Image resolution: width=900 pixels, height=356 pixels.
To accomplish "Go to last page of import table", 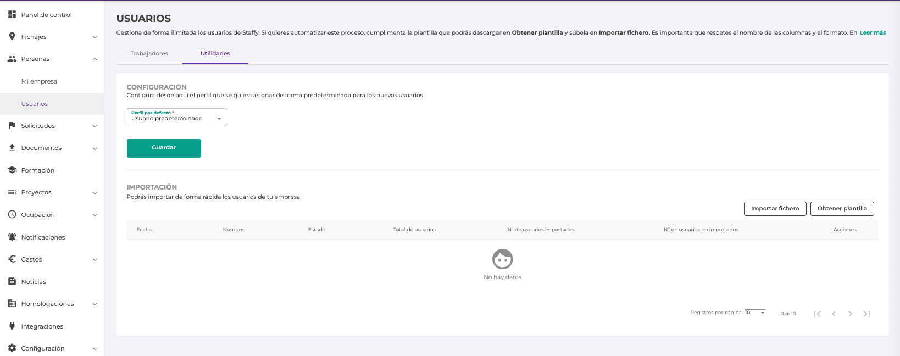I will pos(866,314).
